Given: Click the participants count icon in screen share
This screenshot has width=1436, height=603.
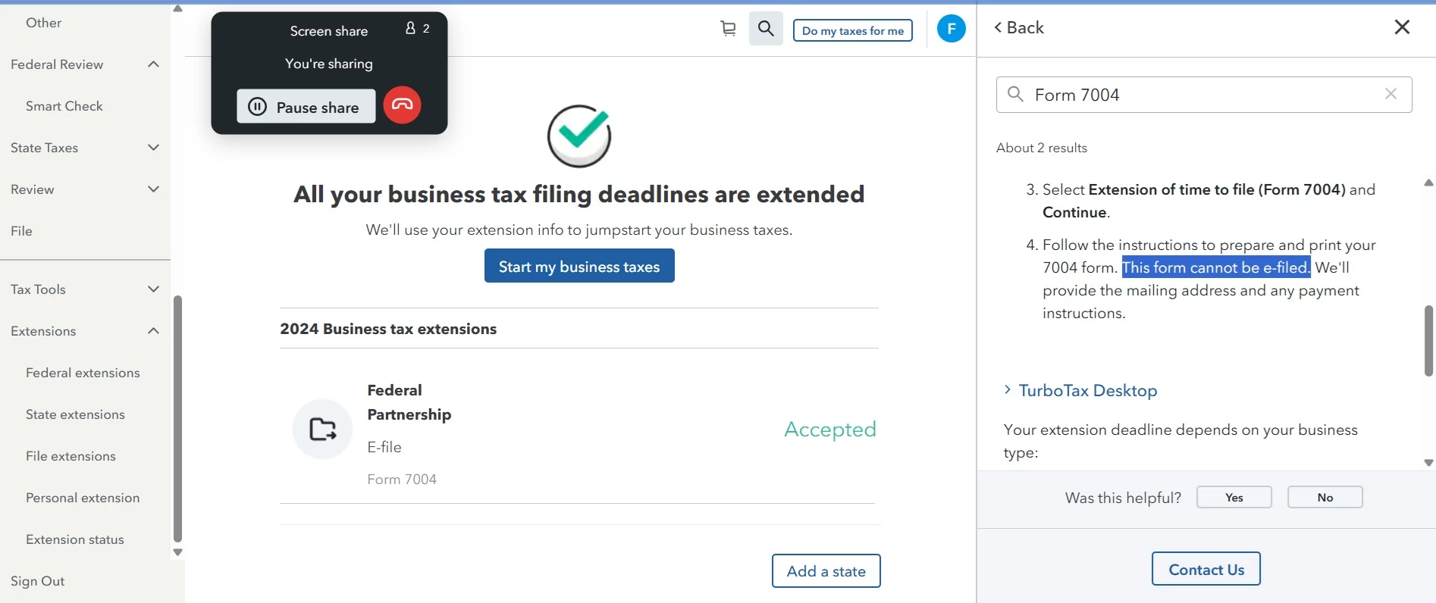Looking at the screenshot, I should 417,28.
